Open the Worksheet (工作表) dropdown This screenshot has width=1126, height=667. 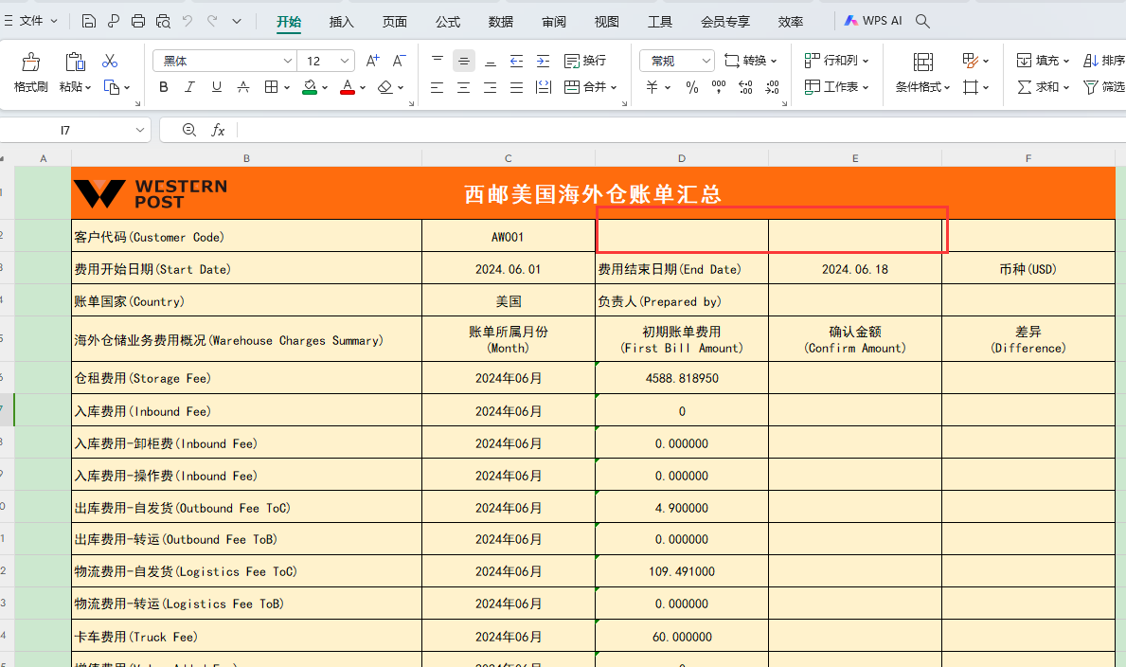tap(836, 87)
